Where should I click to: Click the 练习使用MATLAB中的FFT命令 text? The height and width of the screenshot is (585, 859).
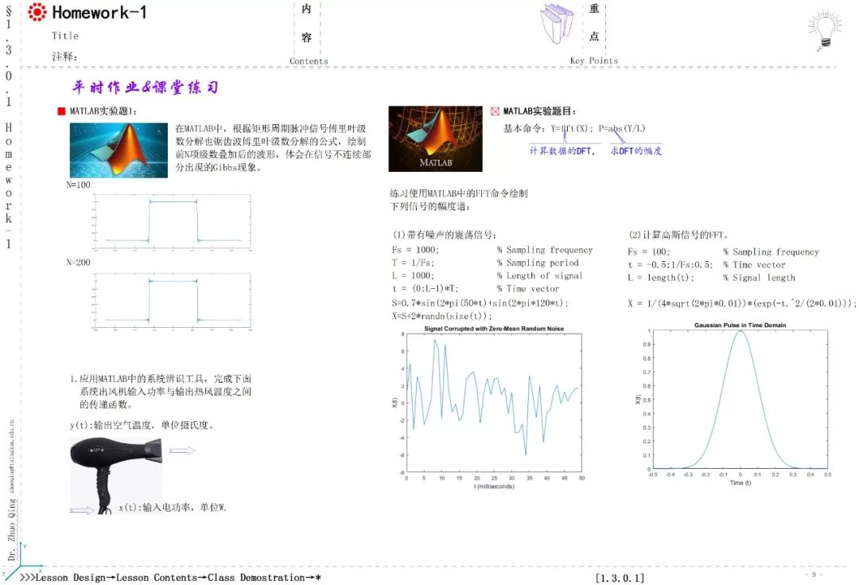459,200
